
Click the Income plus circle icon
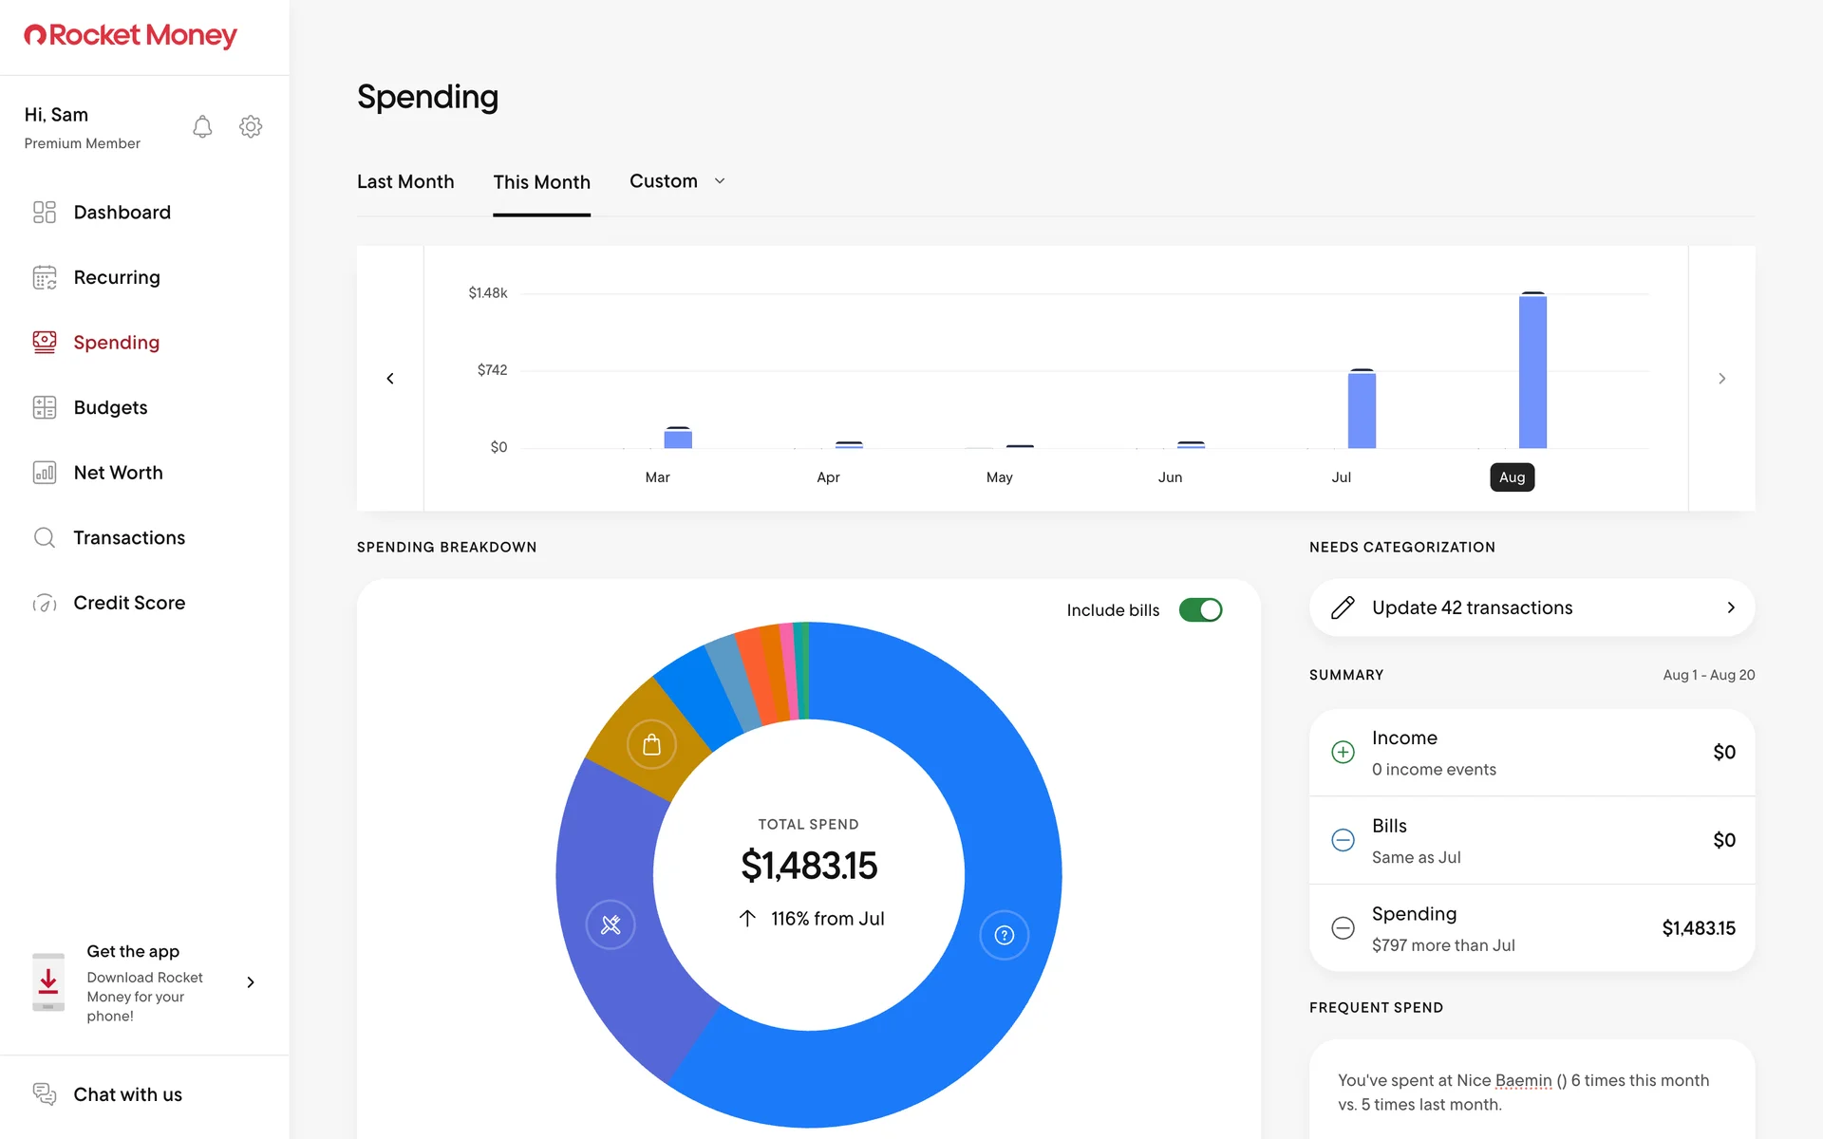1343,753
